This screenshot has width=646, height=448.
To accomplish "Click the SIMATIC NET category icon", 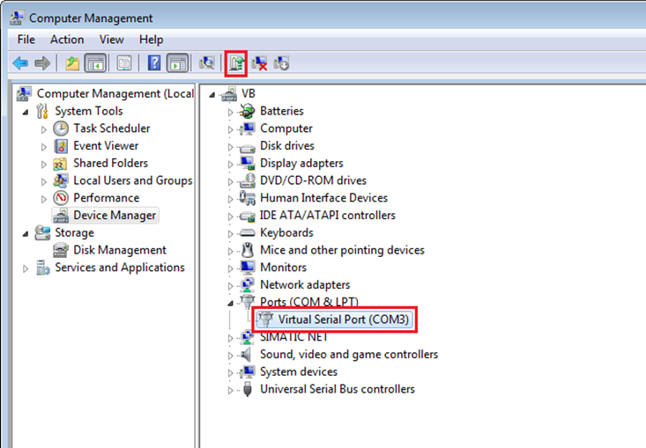I will (x=247, y=337).
